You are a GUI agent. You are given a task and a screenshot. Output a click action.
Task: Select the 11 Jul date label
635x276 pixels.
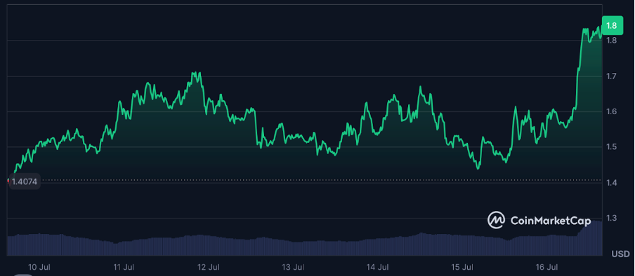click(x=124, y=267)
